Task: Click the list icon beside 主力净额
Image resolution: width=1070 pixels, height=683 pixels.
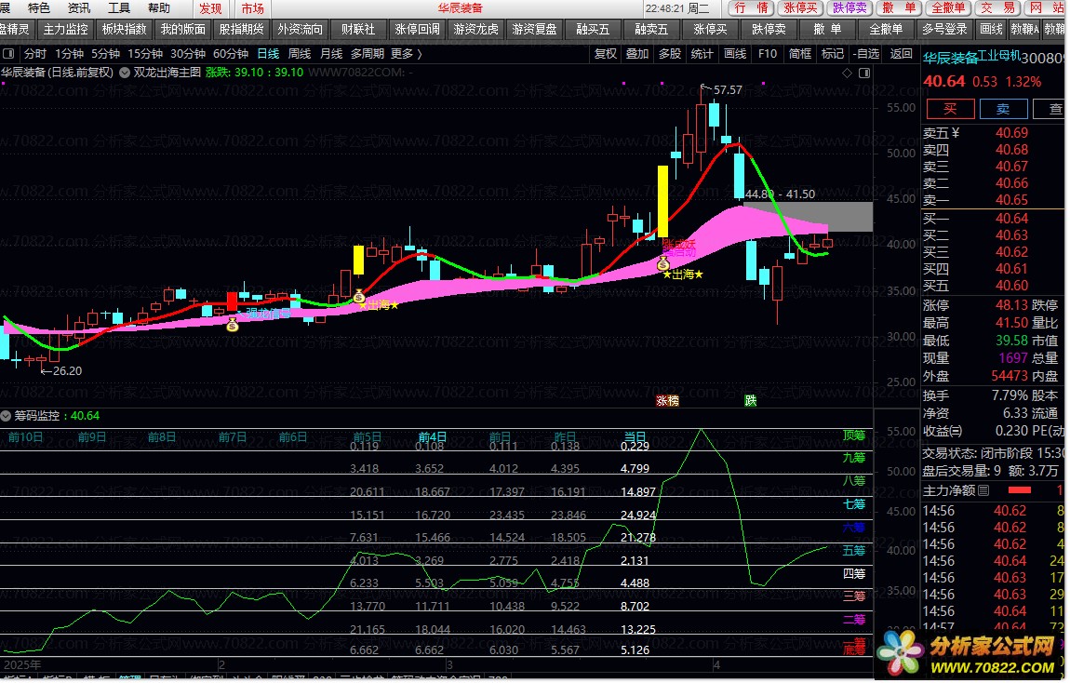Action: [x=983, y=490]
